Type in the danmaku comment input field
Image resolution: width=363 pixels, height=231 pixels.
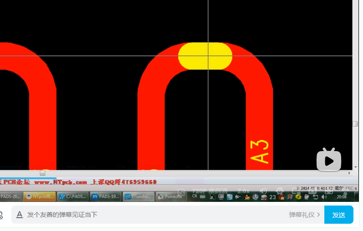click(x=150, y=215)
